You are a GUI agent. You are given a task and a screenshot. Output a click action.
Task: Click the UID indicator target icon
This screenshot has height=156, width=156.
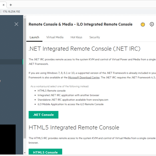152,24
